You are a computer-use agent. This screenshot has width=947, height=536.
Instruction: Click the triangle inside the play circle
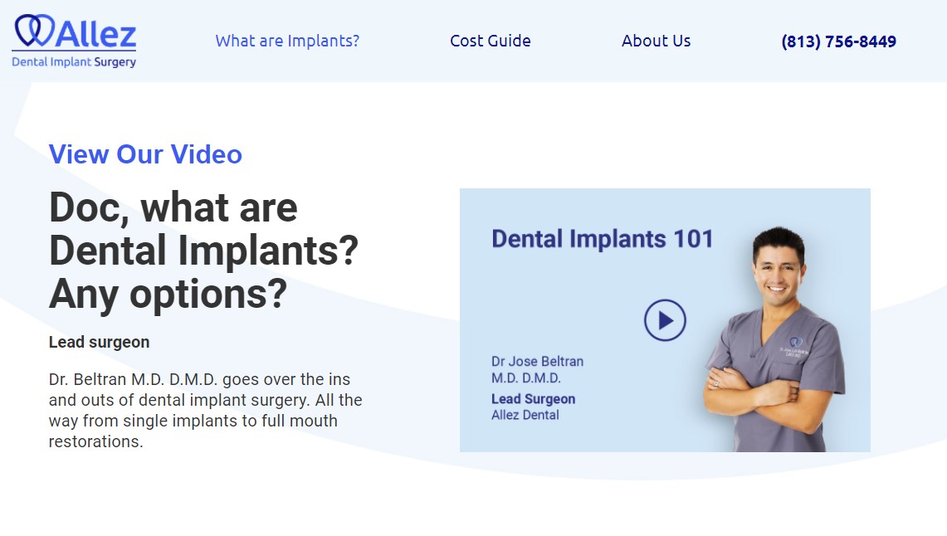pyautogui.click(x=666, y=319)
